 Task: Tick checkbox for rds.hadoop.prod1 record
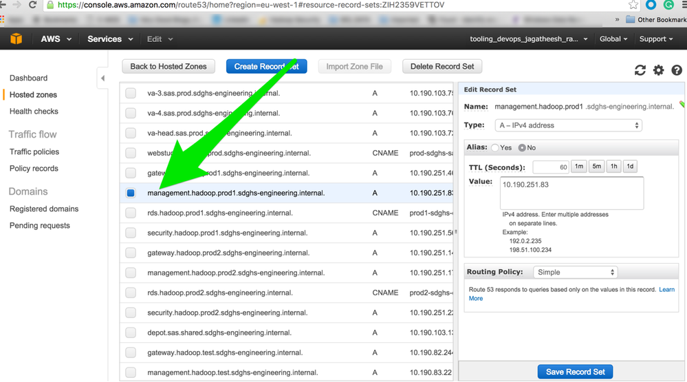[131, 213]
